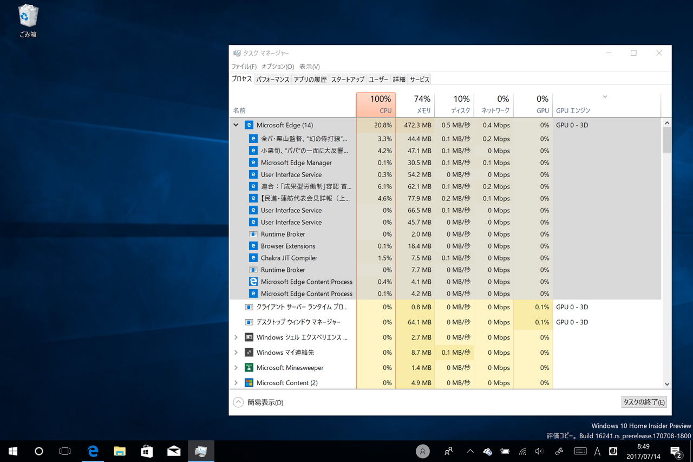Sort processes by the CPU column header

click(x=376, y=105)
